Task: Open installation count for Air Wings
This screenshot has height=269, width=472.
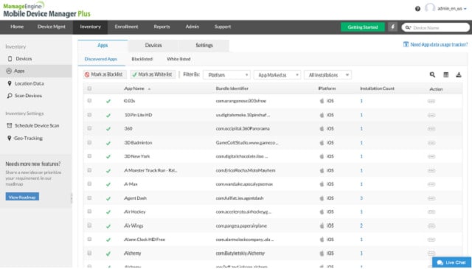Action: [x=361, y=226]
